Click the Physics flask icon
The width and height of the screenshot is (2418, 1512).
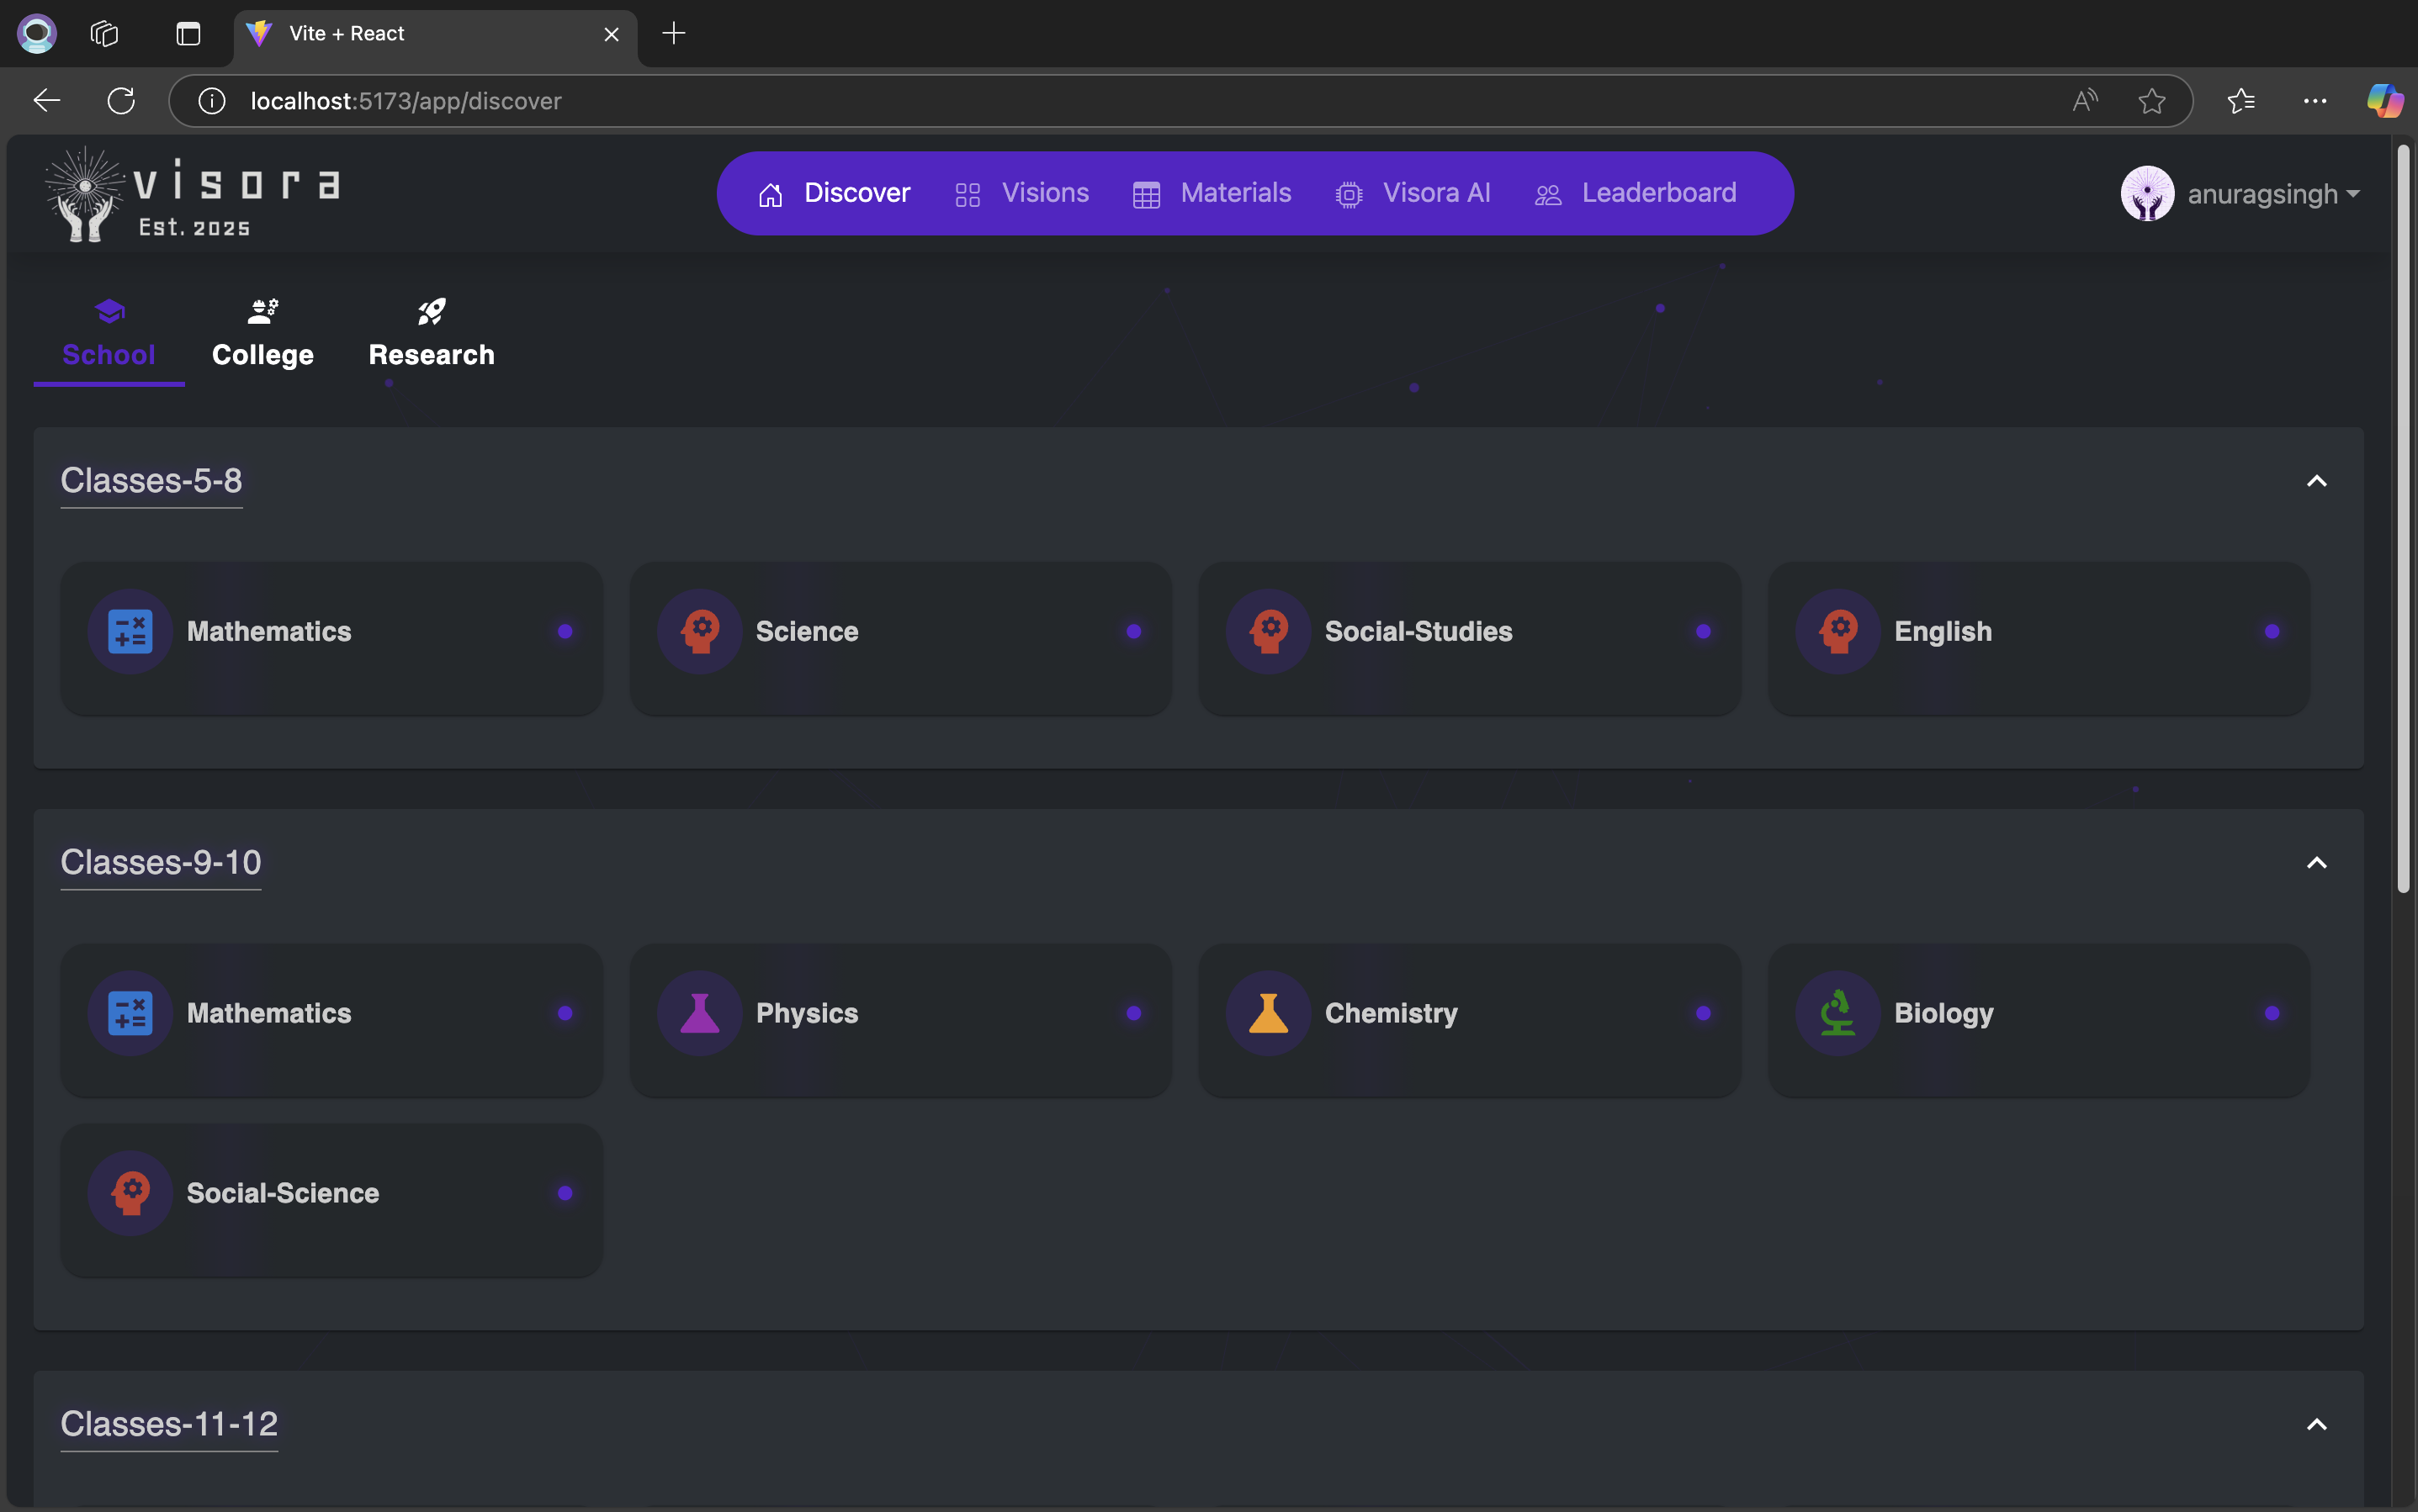pos(699,1013)
